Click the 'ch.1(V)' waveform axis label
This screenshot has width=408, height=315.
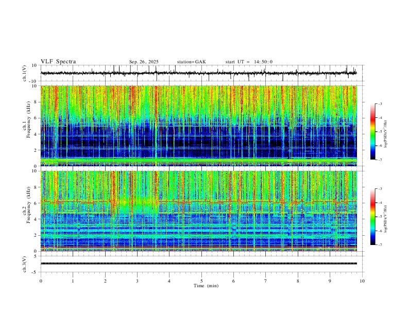pos(25,73)
